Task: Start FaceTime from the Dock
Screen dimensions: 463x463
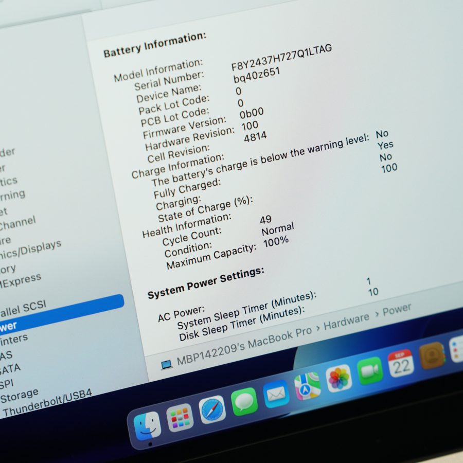Action: 370,370
